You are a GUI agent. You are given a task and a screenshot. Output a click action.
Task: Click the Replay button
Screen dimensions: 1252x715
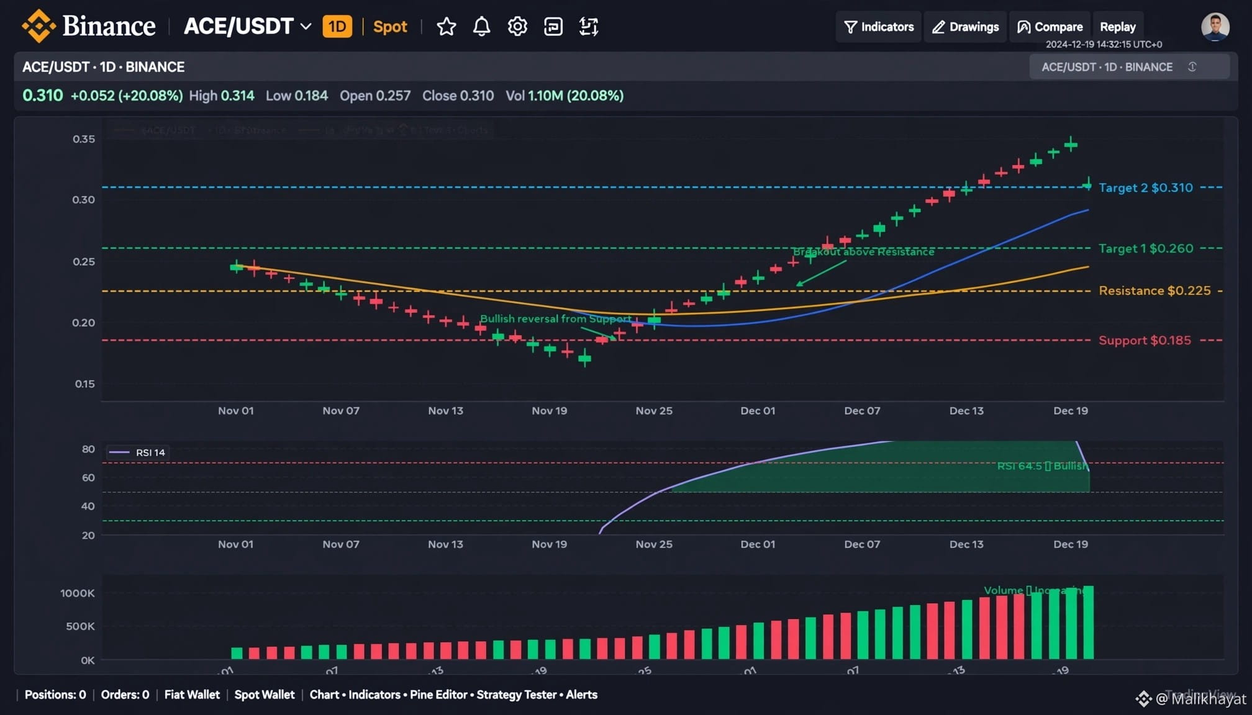click(x=1117, y=27)
